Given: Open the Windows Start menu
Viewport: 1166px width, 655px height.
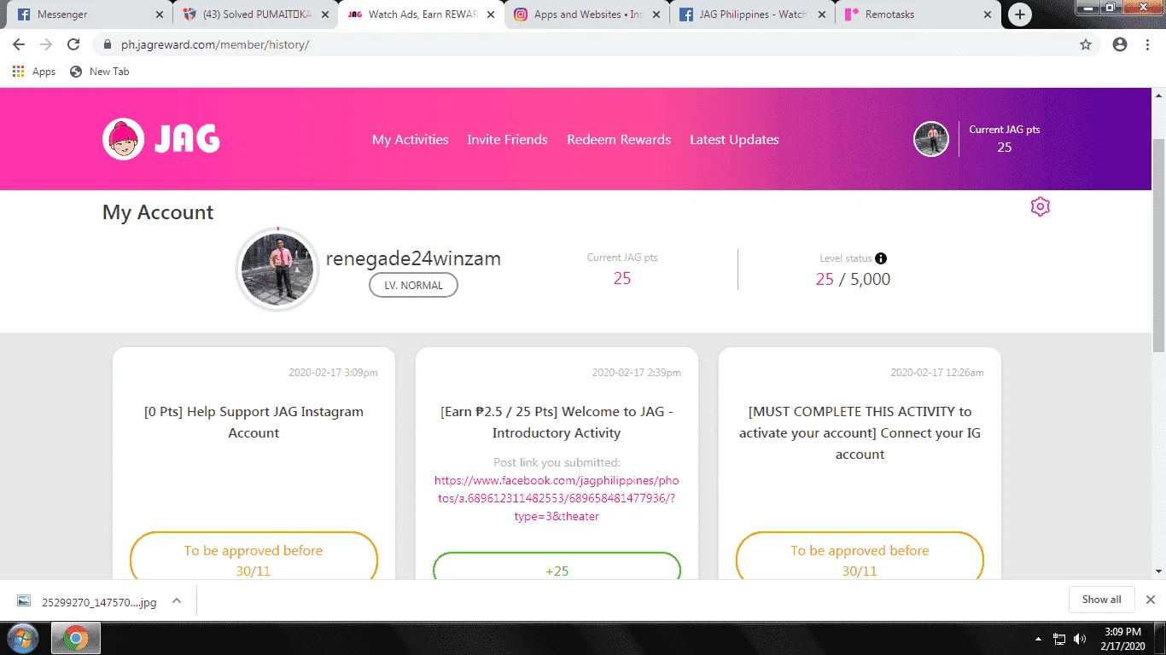Looking at the screenshot, I should pyautogui.click(x=23, y=638).
